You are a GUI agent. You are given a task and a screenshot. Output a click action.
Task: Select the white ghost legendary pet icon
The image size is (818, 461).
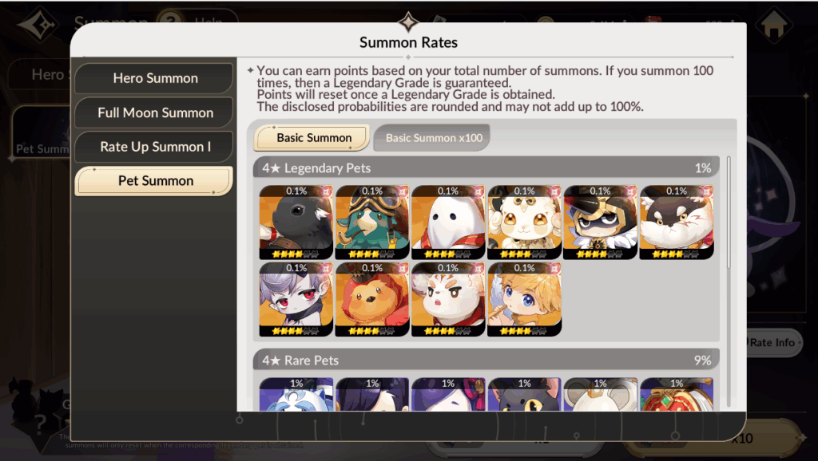click(448, 223)
